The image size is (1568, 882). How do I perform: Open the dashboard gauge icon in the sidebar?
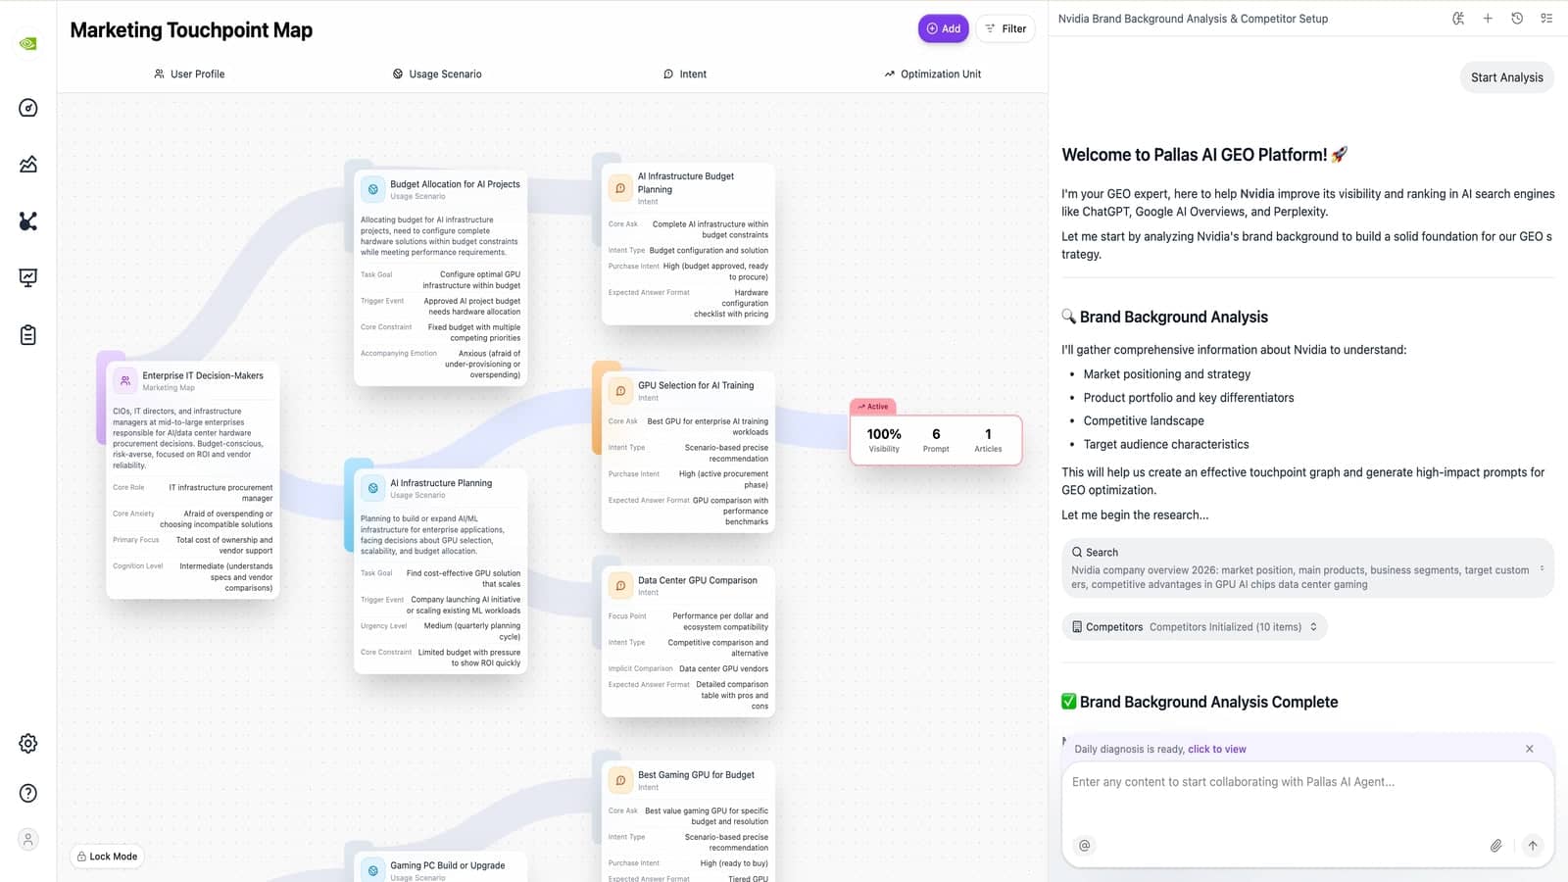(x=27, y=109)
